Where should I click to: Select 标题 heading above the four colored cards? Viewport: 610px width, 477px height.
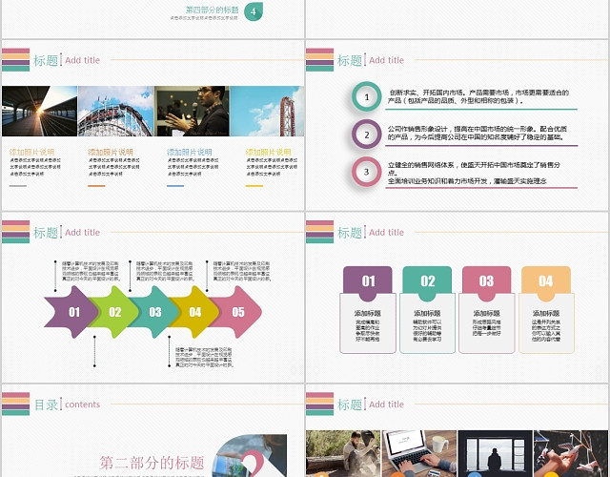pos(350,233)
